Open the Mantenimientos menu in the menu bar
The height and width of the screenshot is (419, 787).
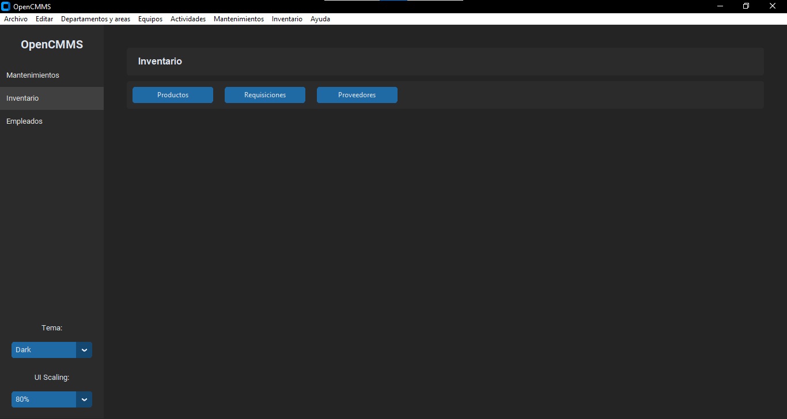pos(239,18)
